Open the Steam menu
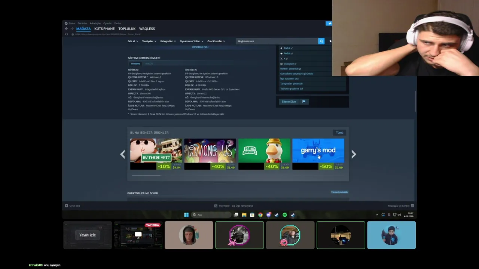 (x=70, y=23)
